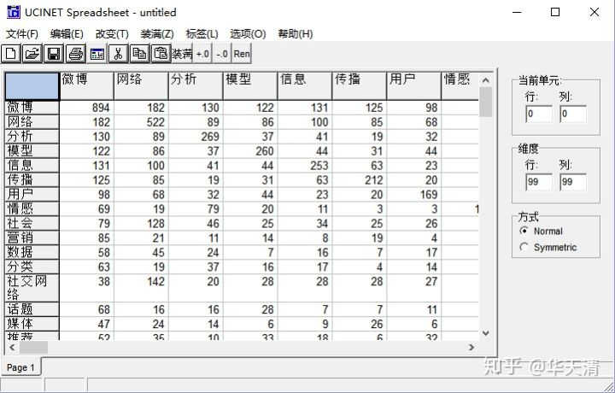This screenshot has width=615, height=393.
Task: Click the matrix editor toolbar icon
Action: point(97,54)
